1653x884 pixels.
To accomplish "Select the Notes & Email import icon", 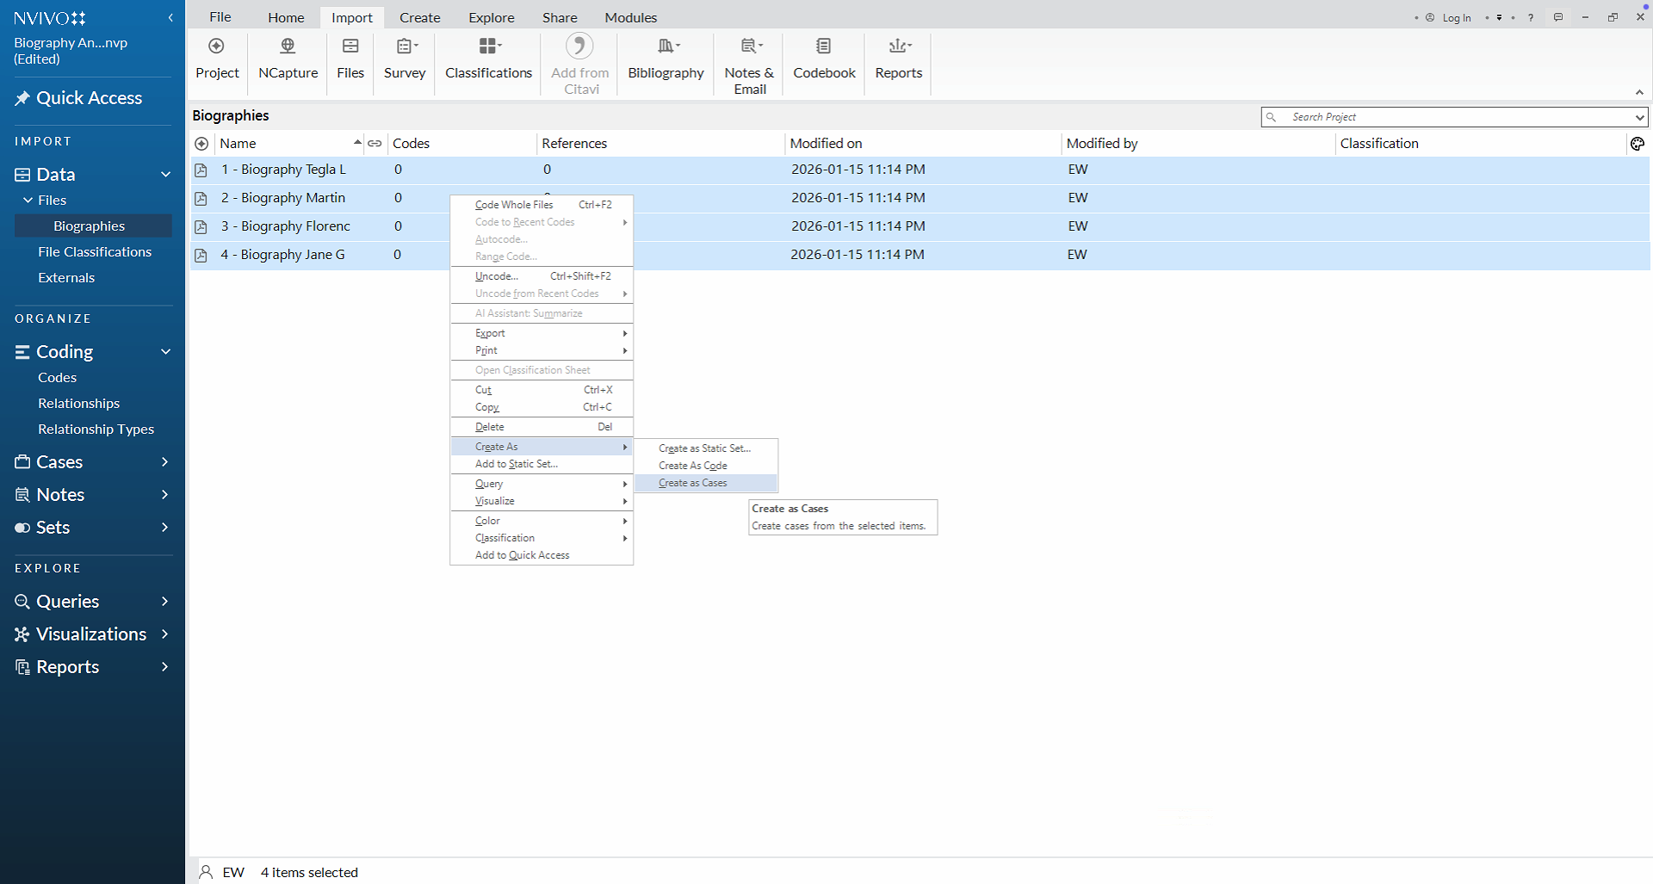I will click(749, 47).
